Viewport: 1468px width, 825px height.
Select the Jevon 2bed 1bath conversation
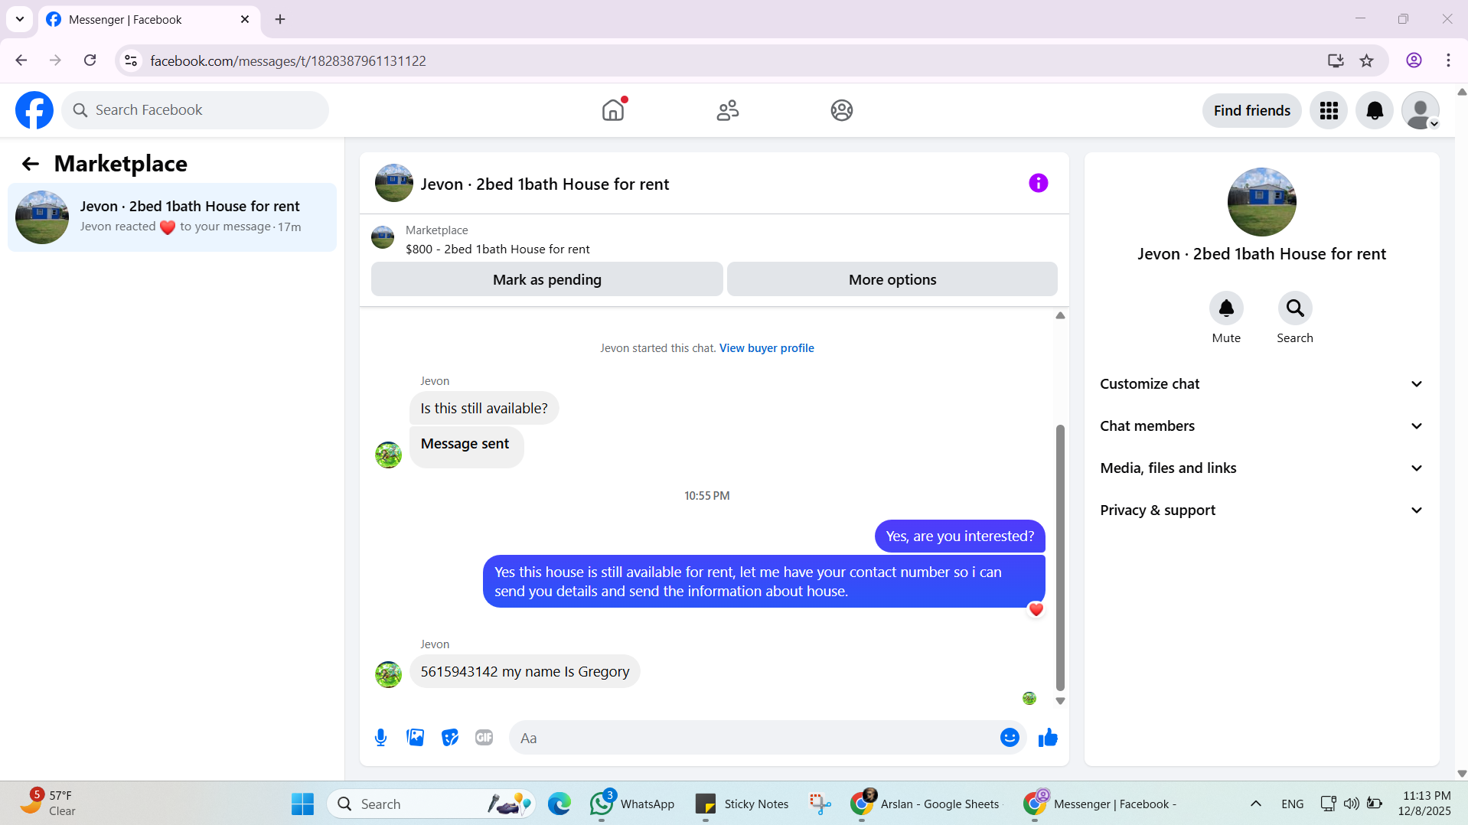click(172, 217)
